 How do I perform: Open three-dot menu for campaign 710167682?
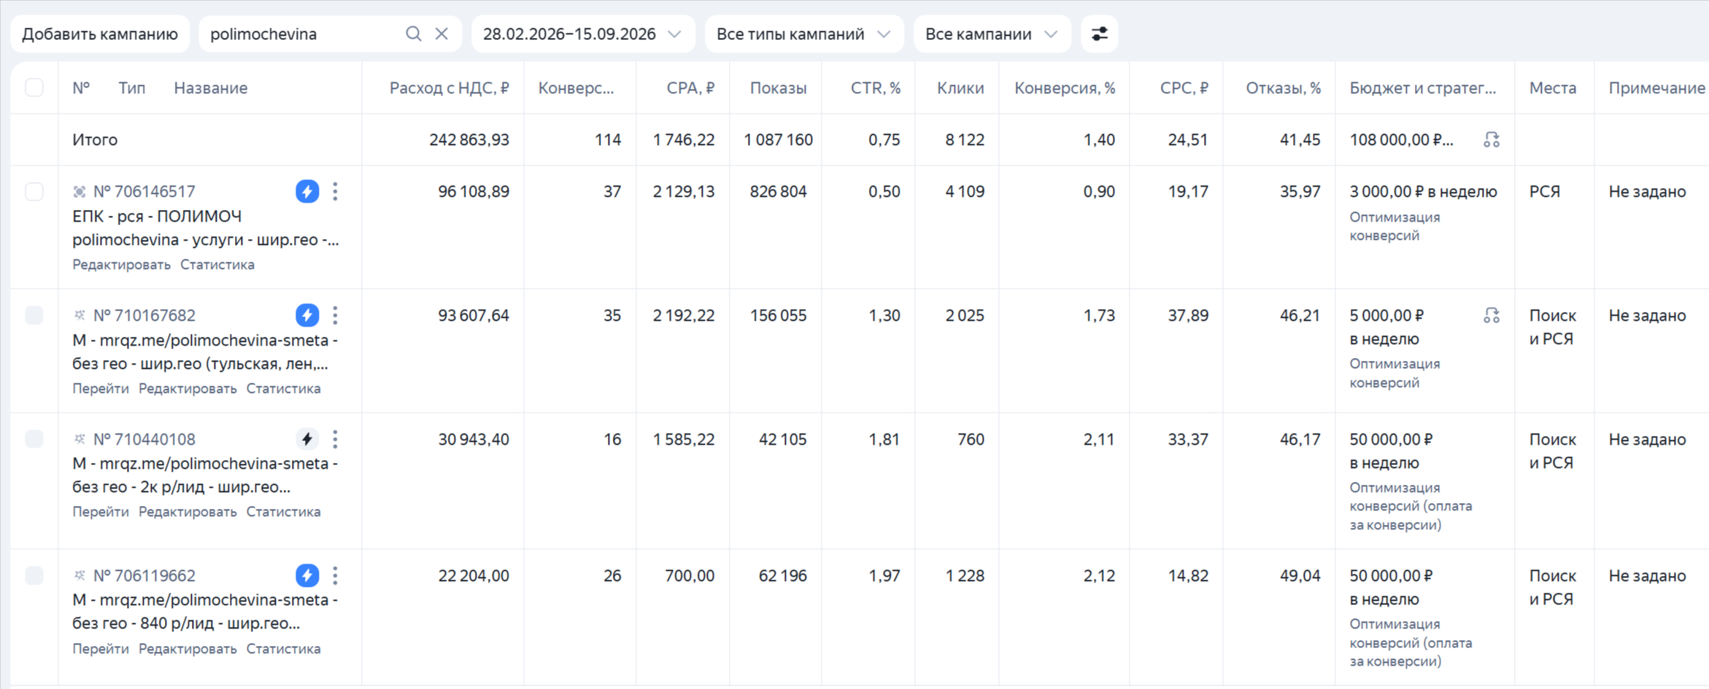point(335,316)
